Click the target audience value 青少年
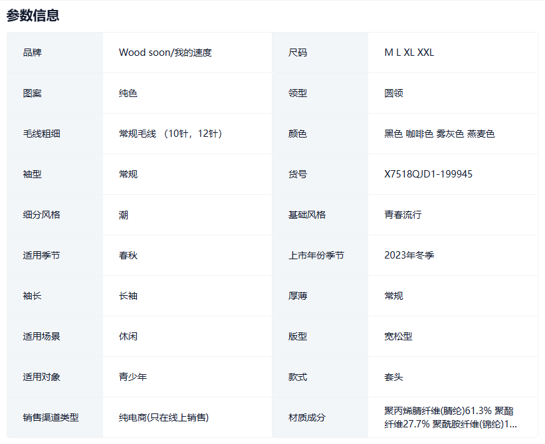 pos(133,377)
